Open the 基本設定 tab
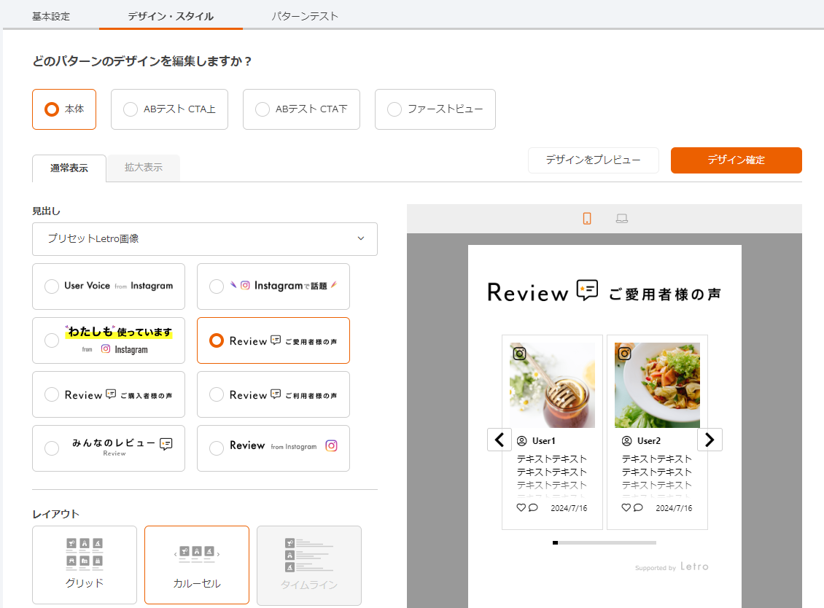824x608 pixels. (51, 16)
